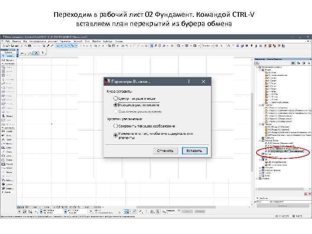Select the Wall (Стена) tool
The height and width of the screenshot is (234, 312).
coord(8,67)
